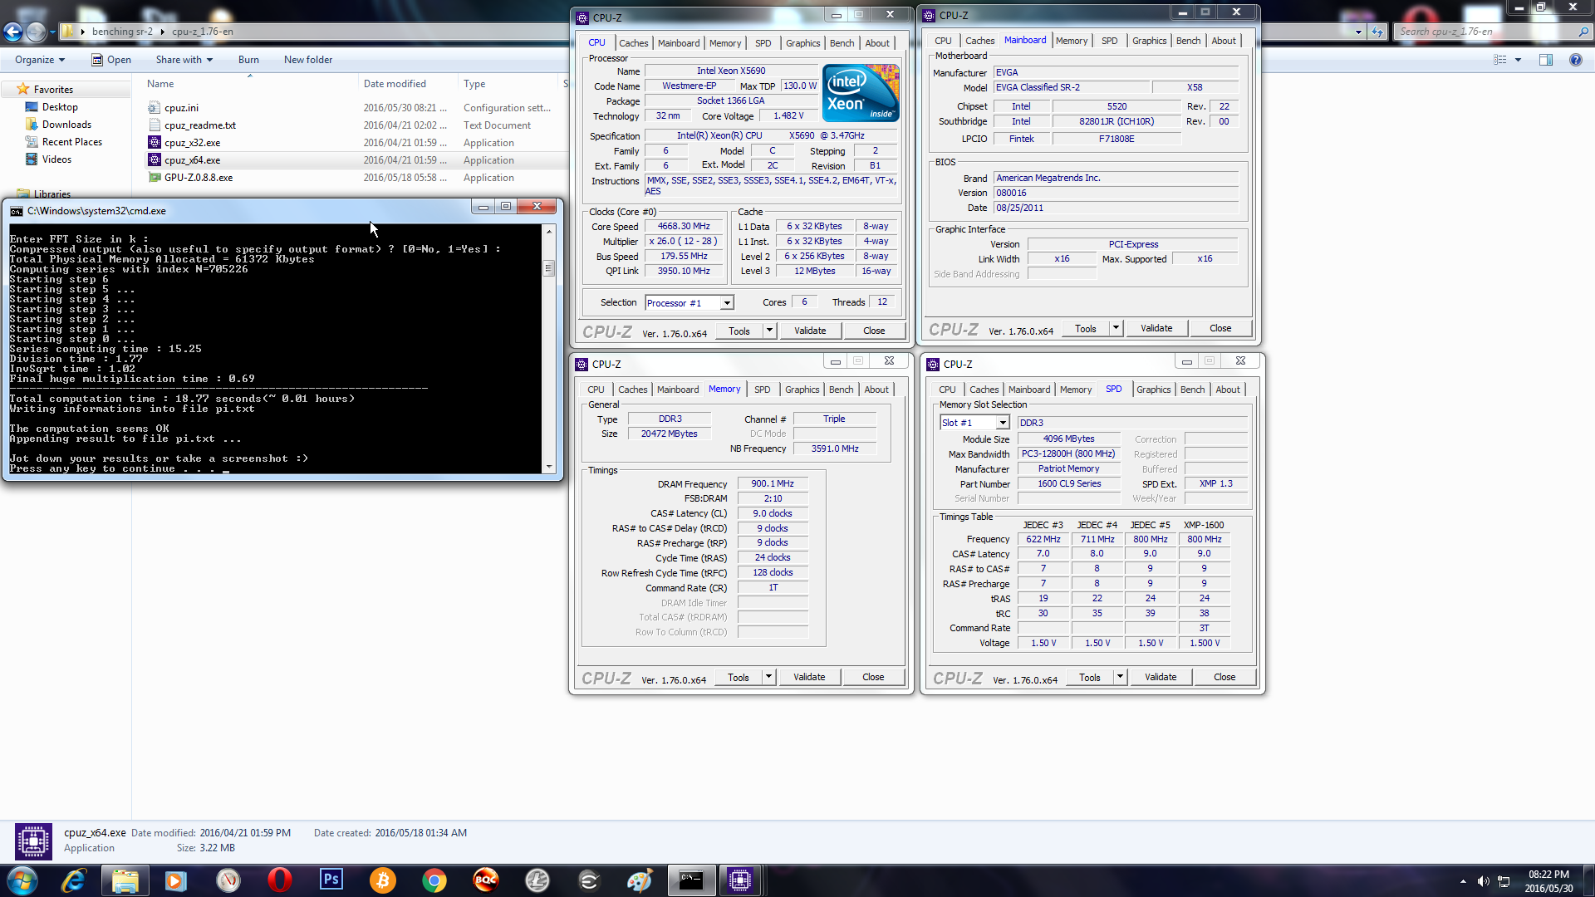Click Explorer back navigation button

click(x=13, y=32)
